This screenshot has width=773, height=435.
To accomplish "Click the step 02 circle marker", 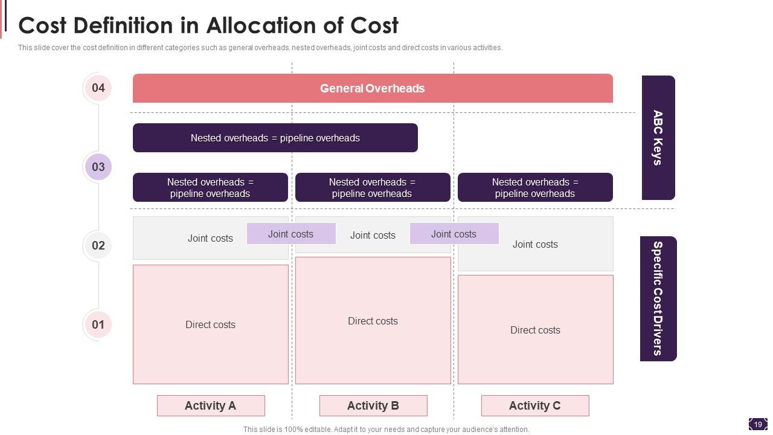I will click(x=98, y=245).
